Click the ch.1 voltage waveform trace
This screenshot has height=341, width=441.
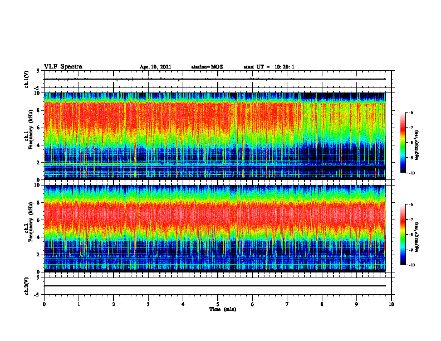215,79
